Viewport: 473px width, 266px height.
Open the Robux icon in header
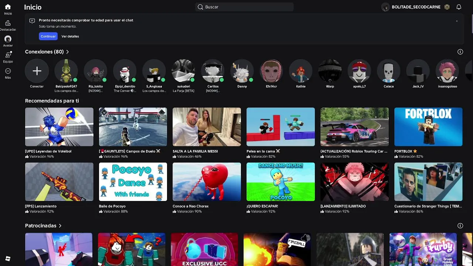click(447, 7)
